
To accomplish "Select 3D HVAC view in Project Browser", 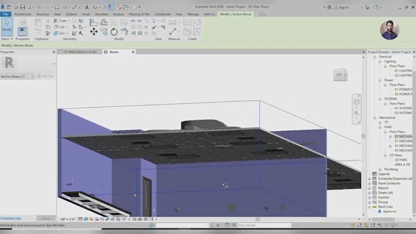I will pos(401,160).
